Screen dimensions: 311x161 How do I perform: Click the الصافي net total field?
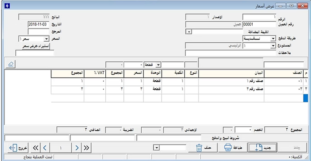[x=72, y=130]
